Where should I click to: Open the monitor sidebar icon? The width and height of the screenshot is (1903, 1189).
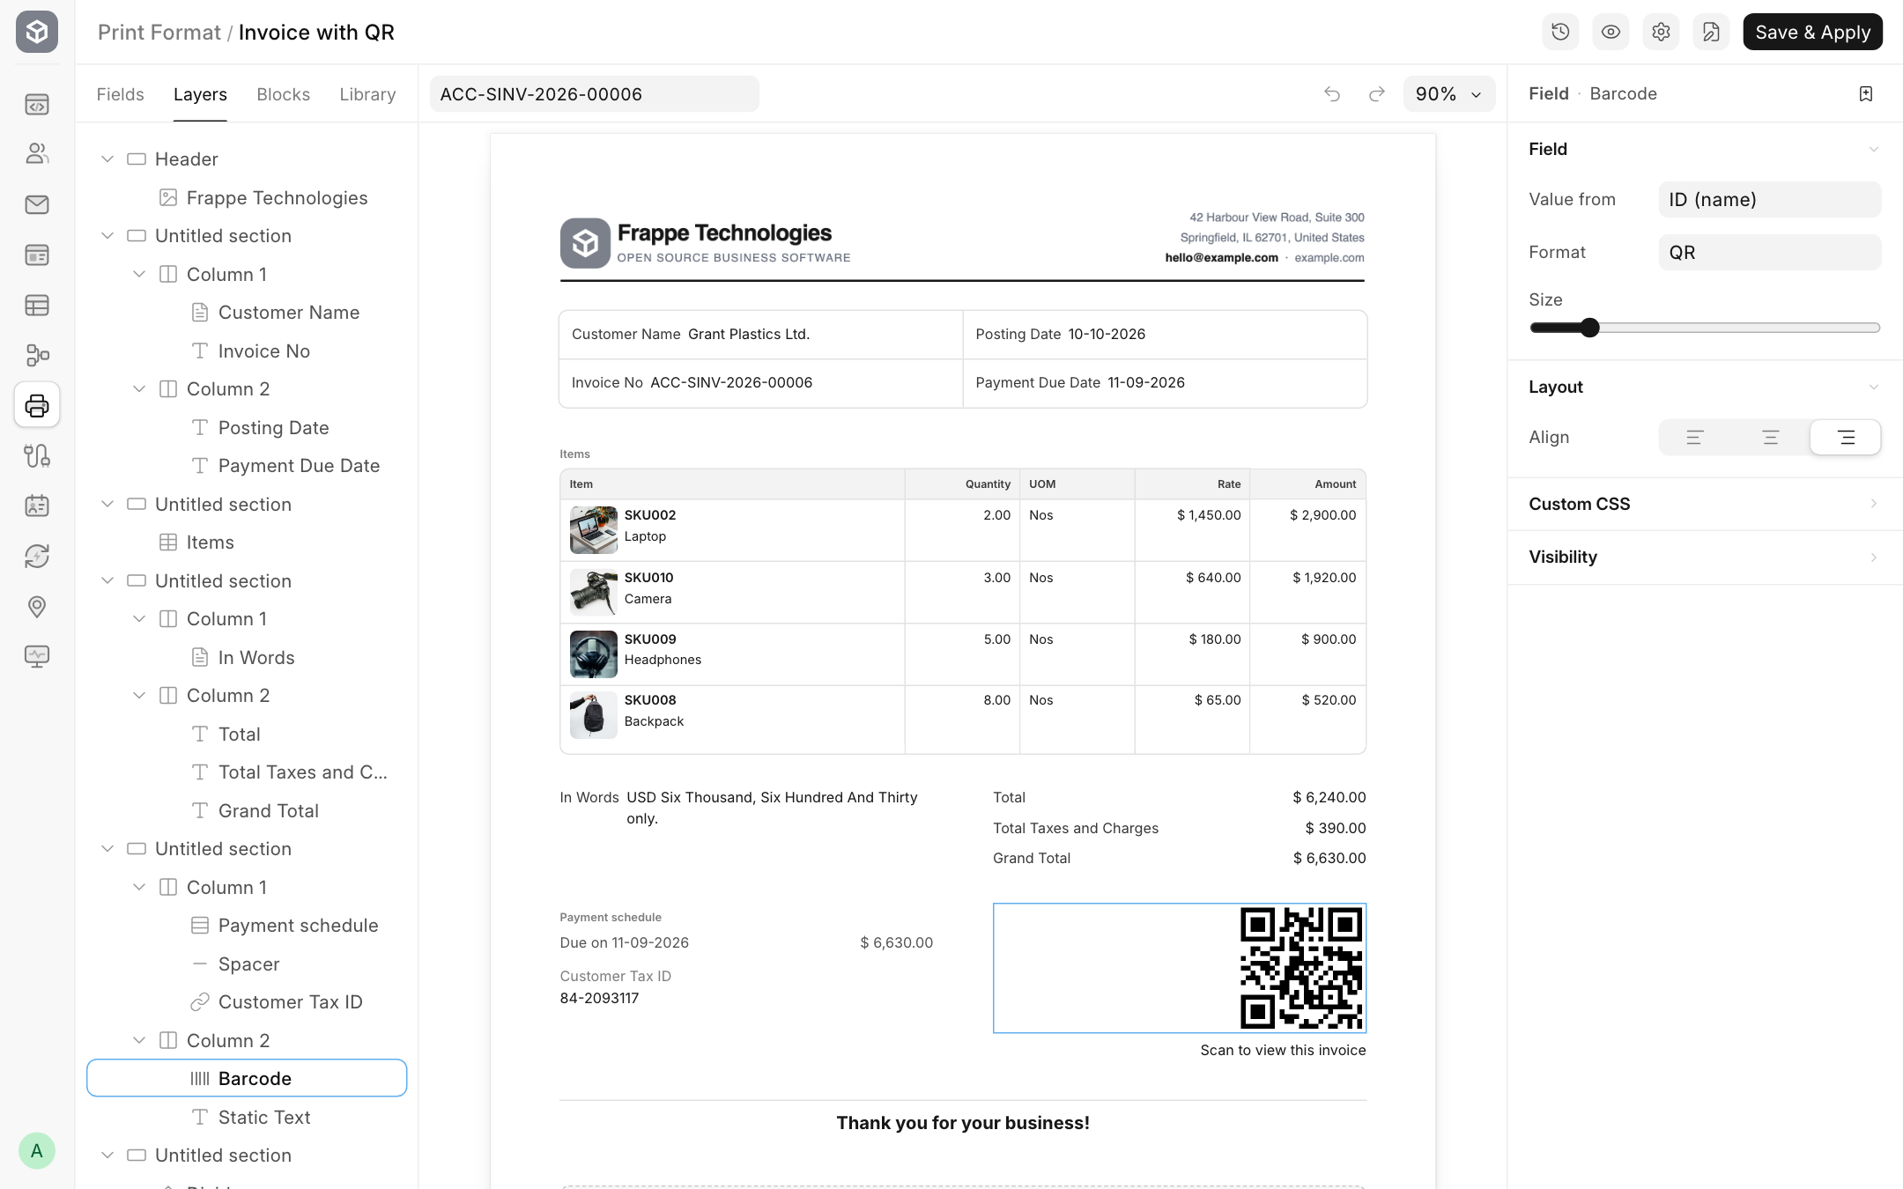37,656
